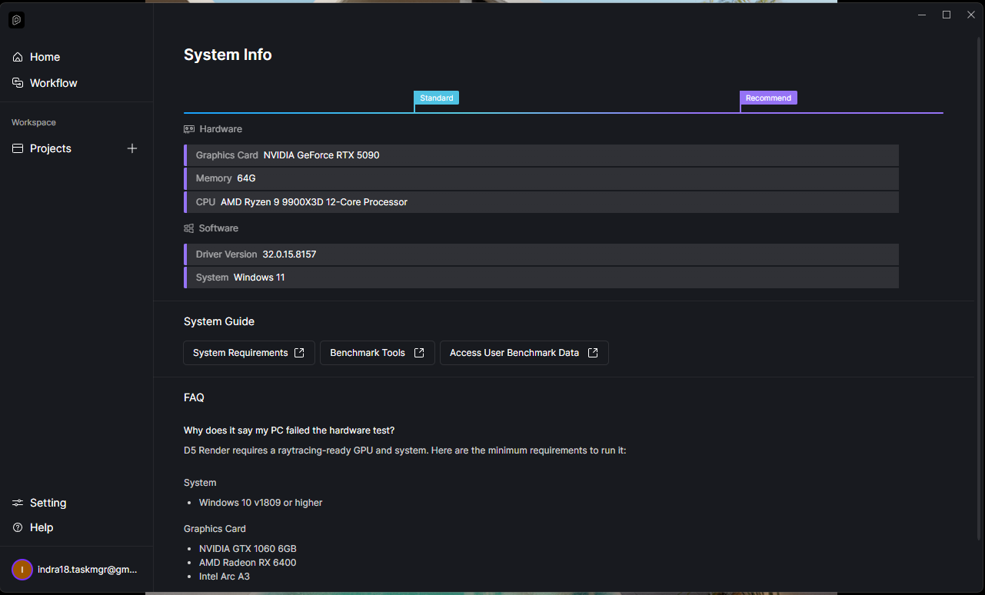Open the Workflow section
Viewport: 985px width, 595px height.
coord(53,83)
